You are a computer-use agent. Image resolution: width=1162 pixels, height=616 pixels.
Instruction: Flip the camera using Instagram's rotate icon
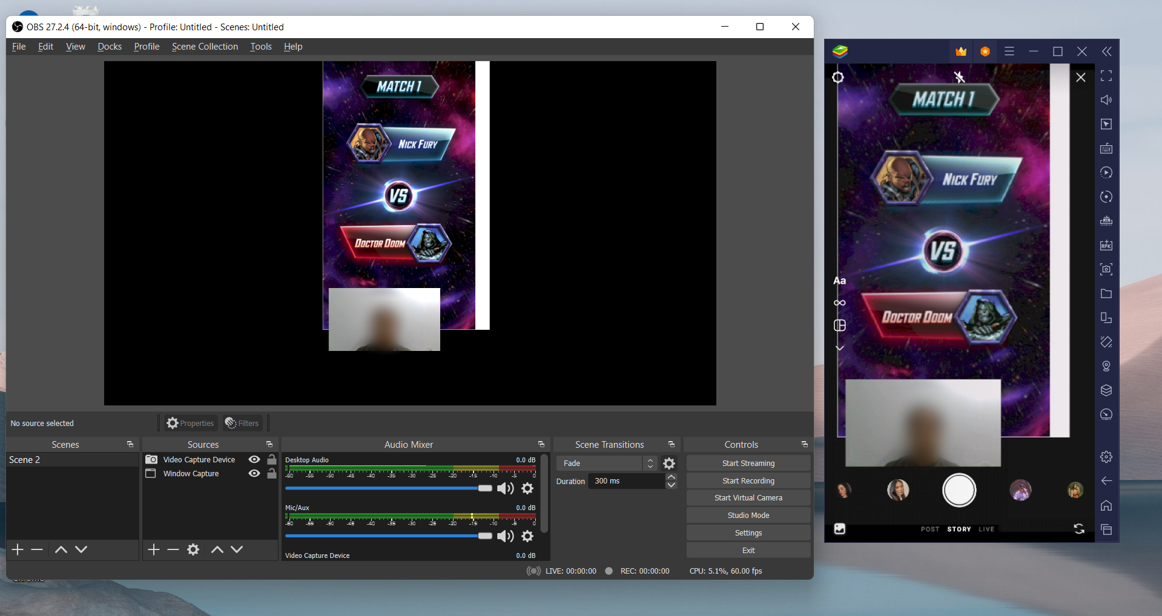click(1080, 529)
